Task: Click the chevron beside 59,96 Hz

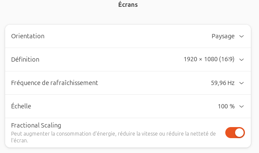Action: (x=242, y=83)
